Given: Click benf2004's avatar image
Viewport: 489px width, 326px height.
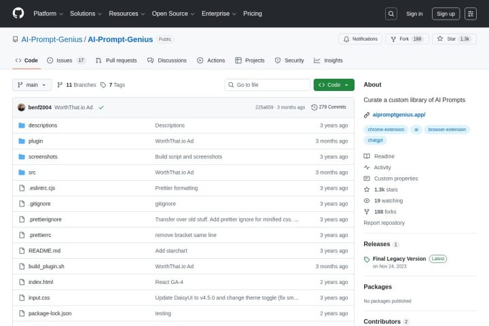Looking at the screenshot, I should 22,107.
